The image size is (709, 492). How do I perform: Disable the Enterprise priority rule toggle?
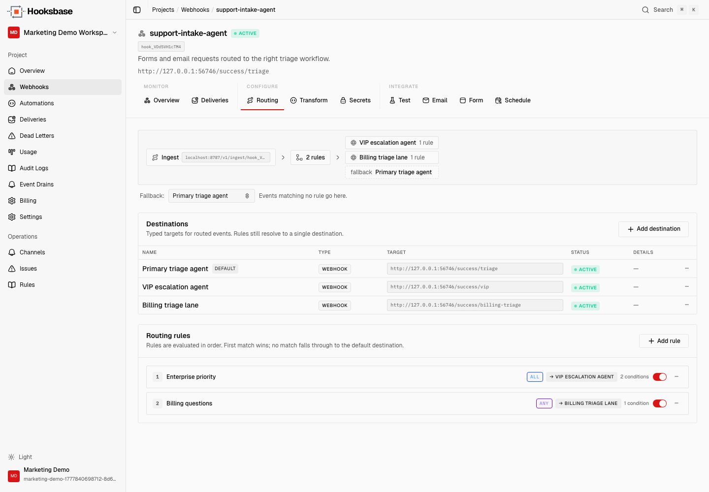click(x=660, y=377)
